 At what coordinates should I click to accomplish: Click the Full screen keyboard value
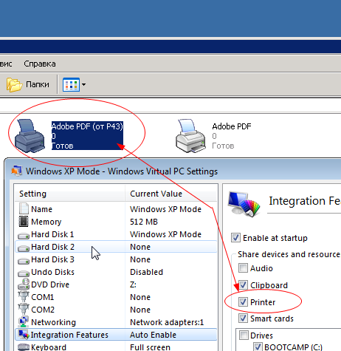point(150,347)
